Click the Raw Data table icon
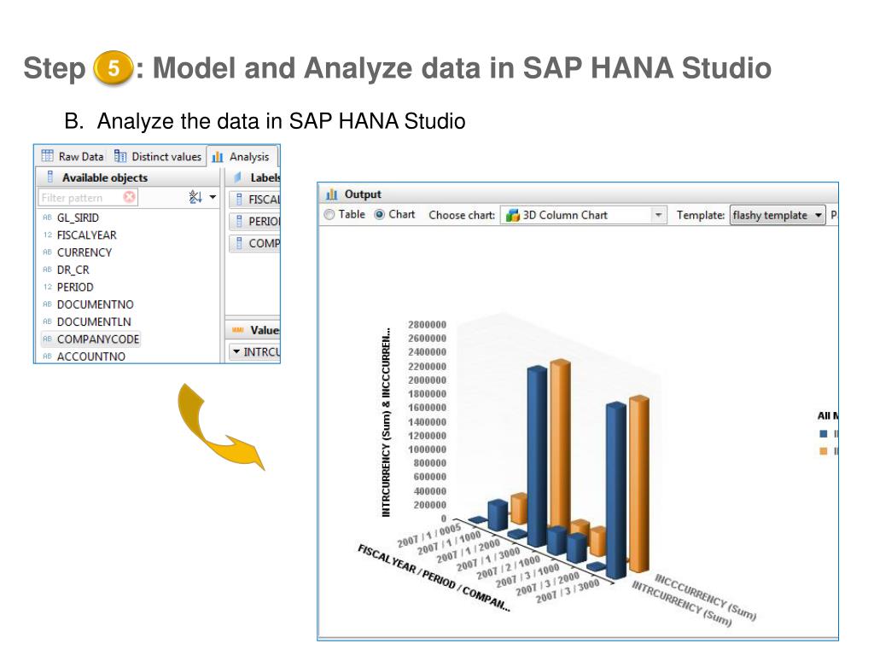 click(48, 156)
